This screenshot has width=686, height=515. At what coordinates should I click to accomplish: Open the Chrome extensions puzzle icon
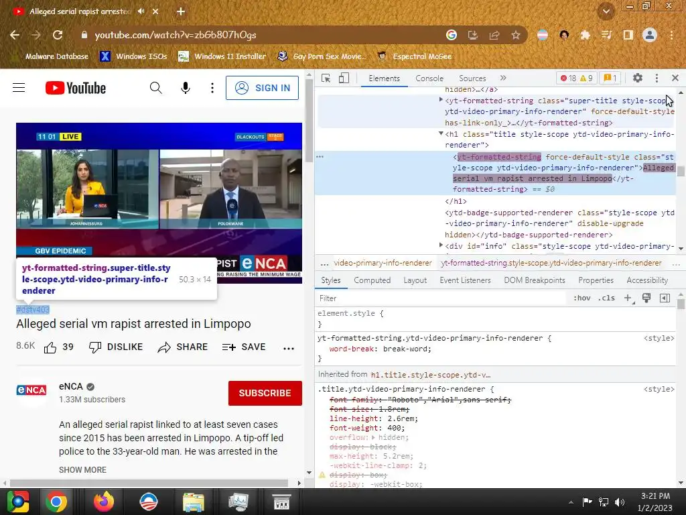[585, 35]
